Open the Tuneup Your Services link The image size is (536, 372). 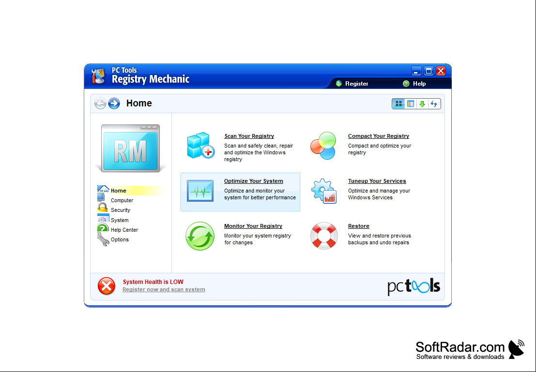pyautogui.click(x=377, y=181)
